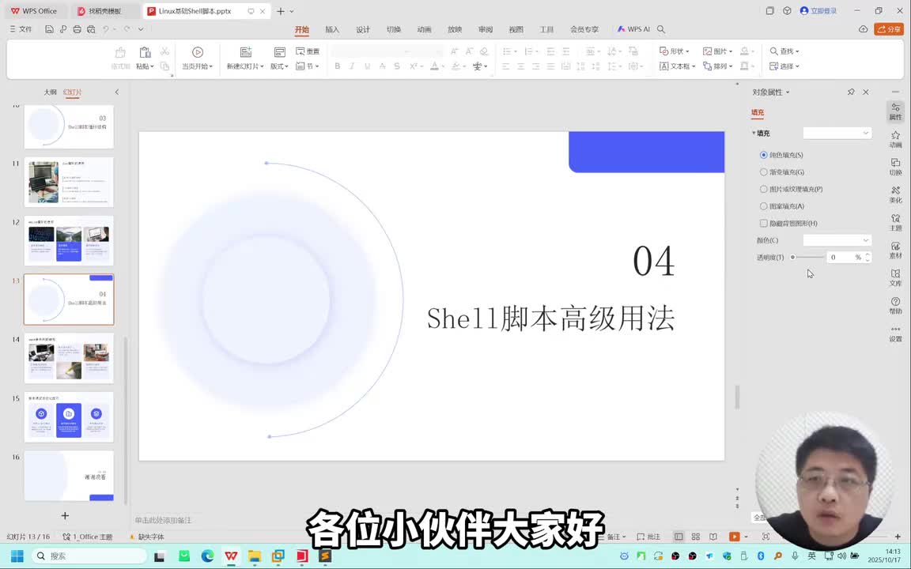Switch to reading view book icon

tap(713, 537)
